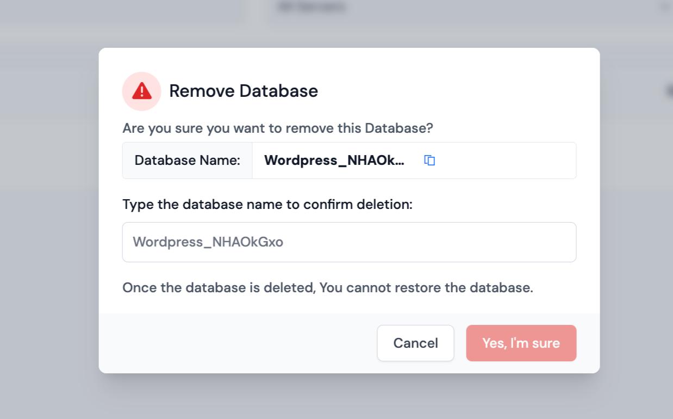Click the small blue clipboard icon beside Wordpress_NHAOk
The height and width of the screenshot is (419, 673).
click(x=429, y=160)
